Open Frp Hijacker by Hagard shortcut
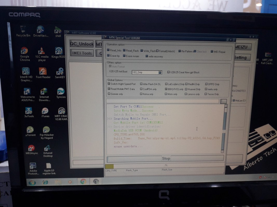This screenshot has height=207, width=277. [46, 133]
